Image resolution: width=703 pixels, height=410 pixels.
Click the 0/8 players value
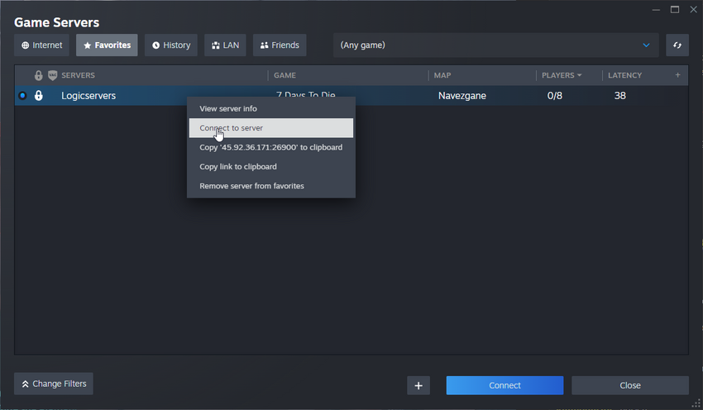(555, 95)
